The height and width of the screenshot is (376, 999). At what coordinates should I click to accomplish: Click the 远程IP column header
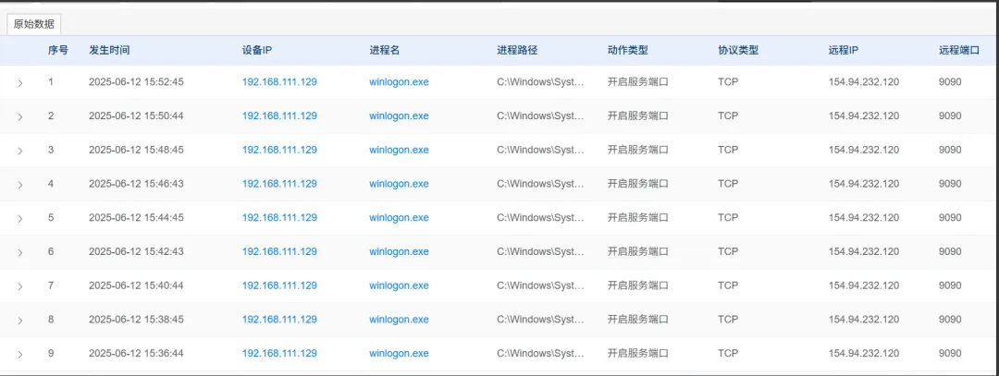coord(844,50)
